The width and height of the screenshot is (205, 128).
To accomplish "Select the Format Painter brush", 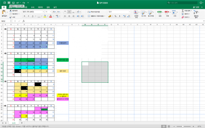I will [11, 17].
